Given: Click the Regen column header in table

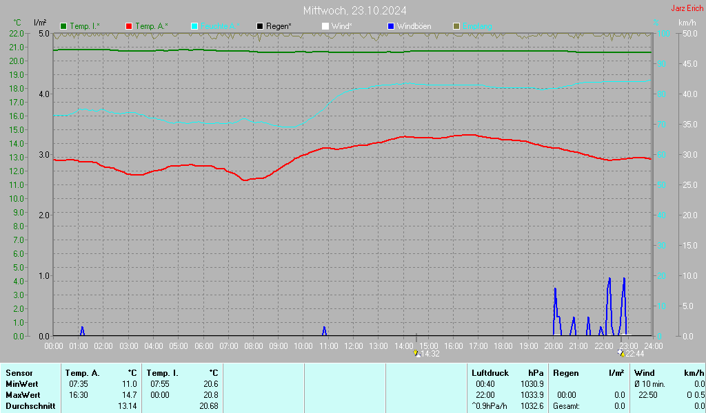Looking at the screenshot, I should (566, 373).
